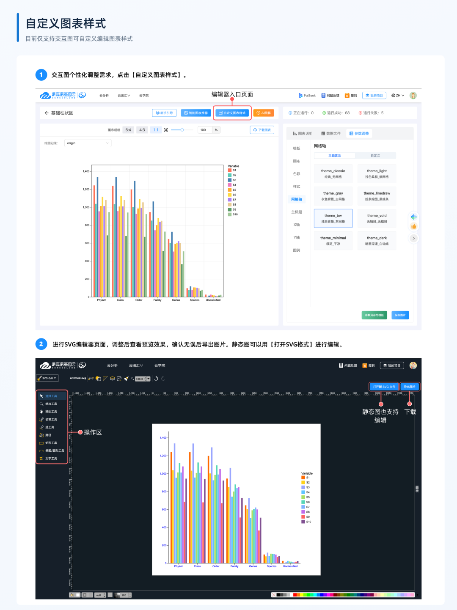Click the layers icon in SVG editor toolbar
This screenshot has width=457, height=610.
point(112,379)
